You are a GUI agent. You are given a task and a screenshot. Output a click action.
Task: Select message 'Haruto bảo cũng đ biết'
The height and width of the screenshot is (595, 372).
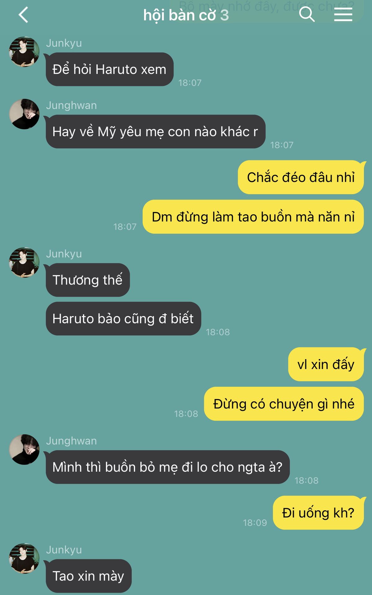pyautogui.click(x=123, y=319)
